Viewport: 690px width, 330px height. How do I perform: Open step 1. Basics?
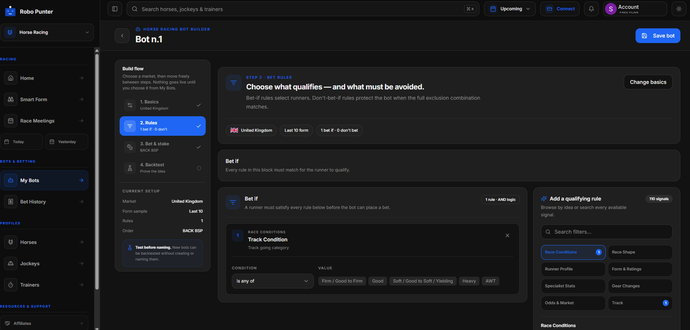[163, 105]
